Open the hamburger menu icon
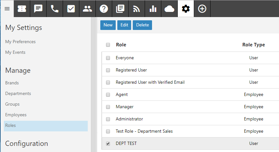This screenshot has width=279, height=152. tap(7, 9)
